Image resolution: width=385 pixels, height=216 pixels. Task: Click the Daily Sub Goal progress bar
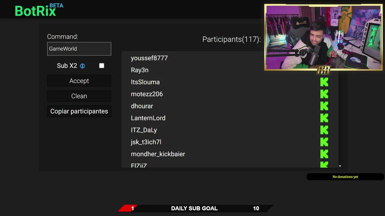[195, 208]
